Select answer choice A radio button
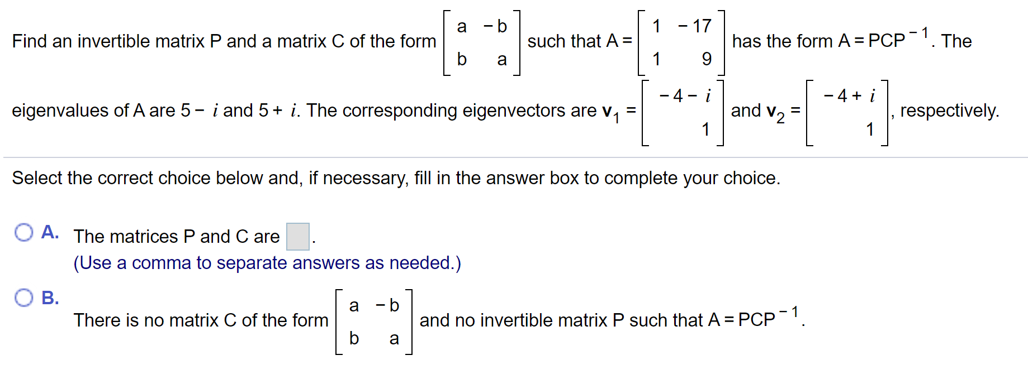 25,231
